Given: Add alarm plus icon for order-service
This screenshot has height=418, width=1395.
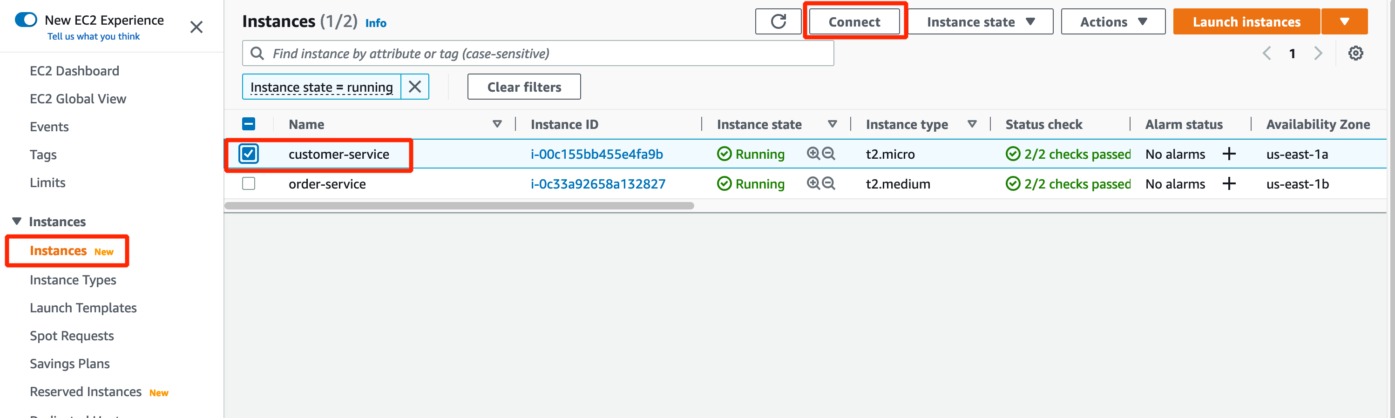Looking at the screenshot, I should coord(1229,183).
